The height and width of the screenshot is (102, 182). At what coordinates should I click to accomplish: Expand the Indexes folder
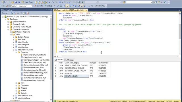[16, 91]
